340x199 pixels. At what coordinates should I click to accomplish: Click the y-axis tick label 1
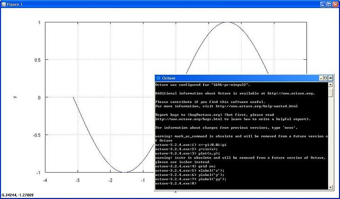coord(39,23)
